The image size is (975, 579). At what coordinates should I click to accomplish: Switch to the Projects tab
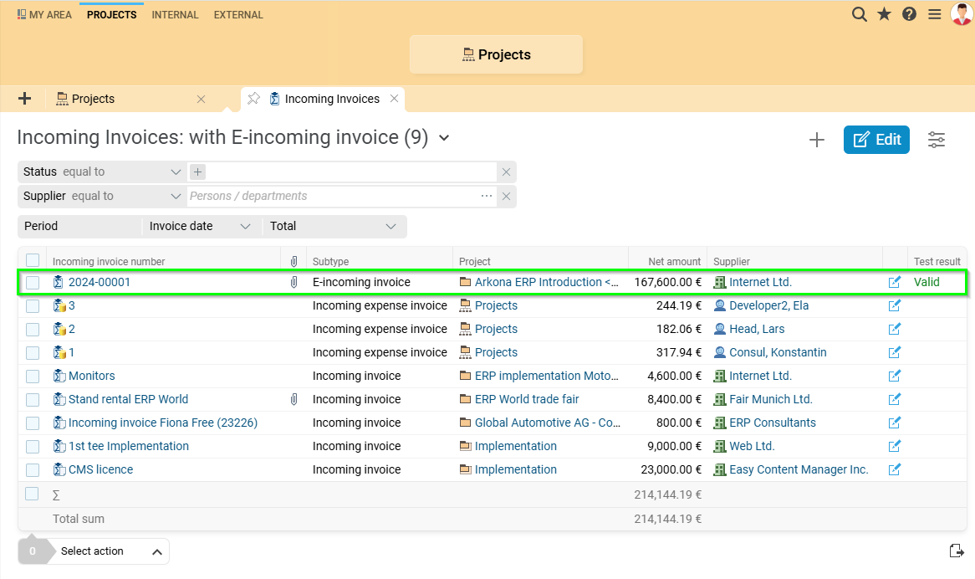[93, 99]
